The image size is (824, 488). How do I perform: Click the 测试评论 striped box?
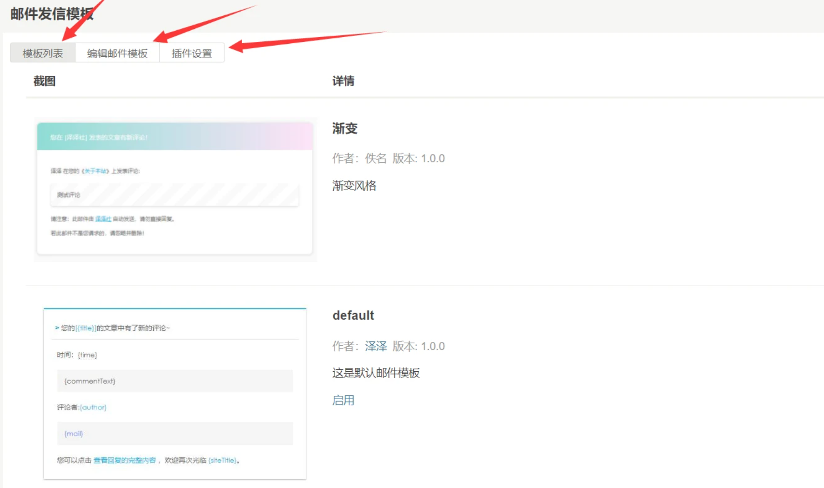(x=175, y=195)
